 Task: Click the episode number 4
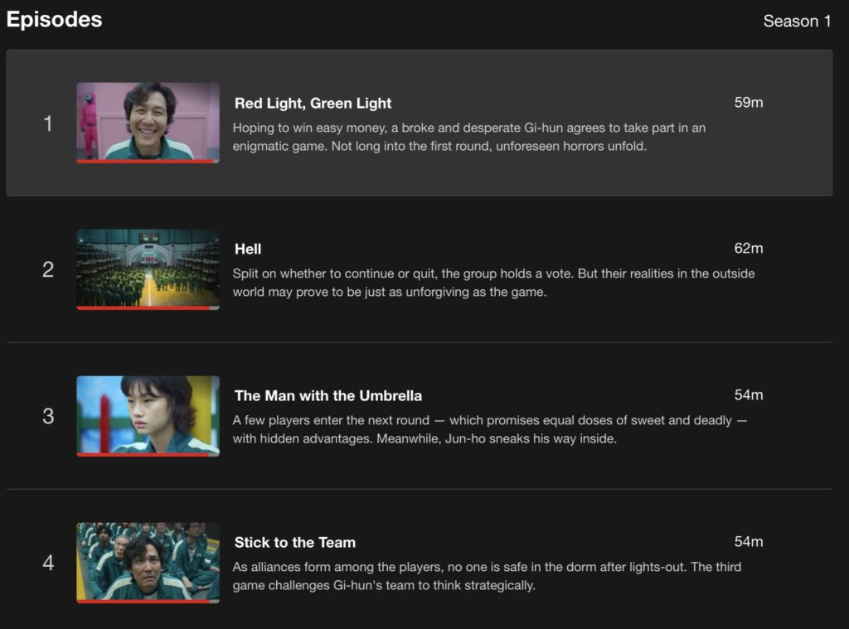47,563
